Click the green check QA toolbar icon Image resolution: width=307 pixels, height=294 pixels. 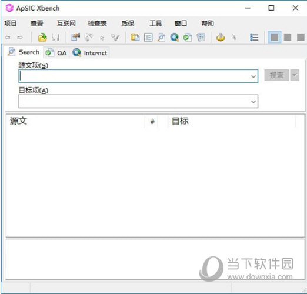click(x=188, y=37)
